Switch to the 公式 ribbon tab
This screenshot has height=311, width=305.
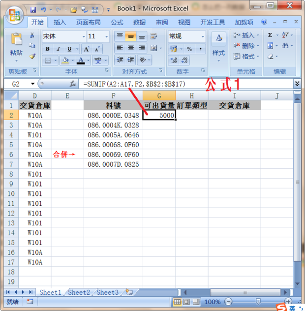(x=117, y=22)
